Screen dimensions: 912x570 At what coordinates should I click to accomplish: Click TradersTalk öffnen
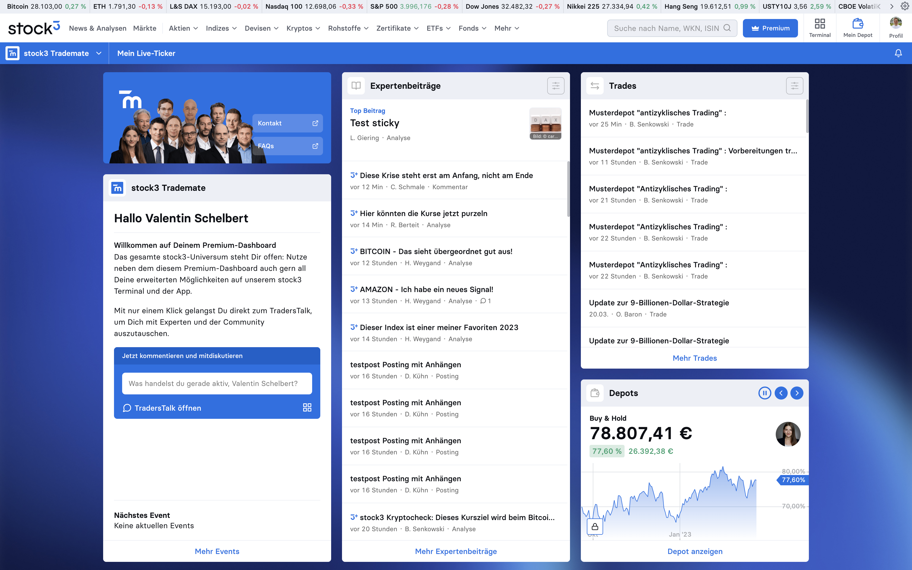tap(162, 408)
